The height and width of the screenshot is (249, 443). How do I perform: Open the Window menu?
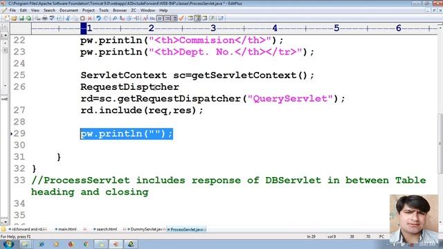[x=147, y=10]
